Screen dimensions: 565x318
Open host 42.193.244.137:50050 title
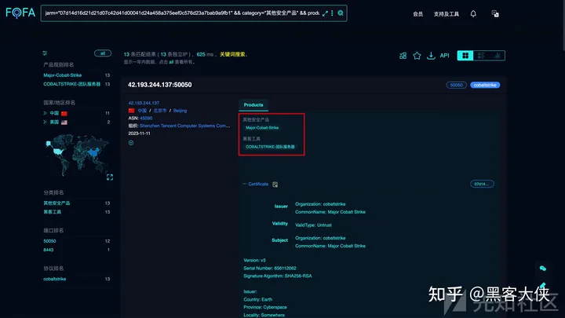point(159,85)
